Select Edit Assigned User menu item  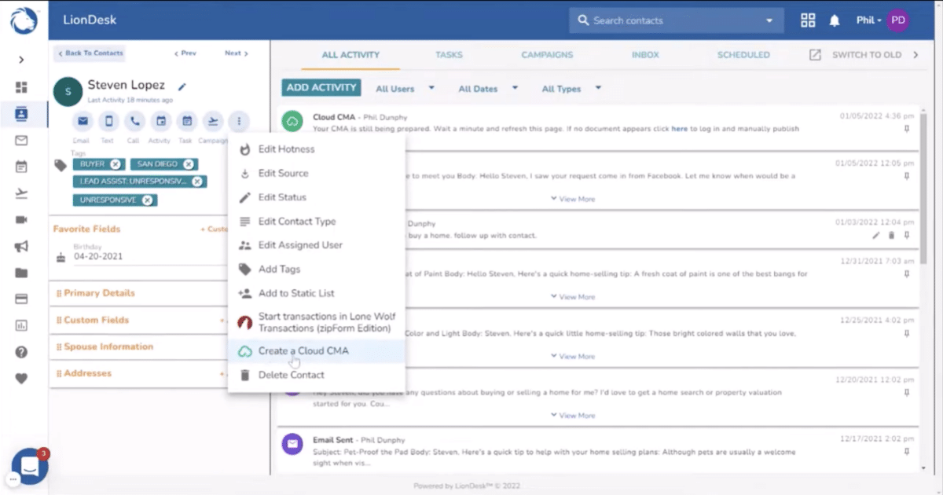316,245
